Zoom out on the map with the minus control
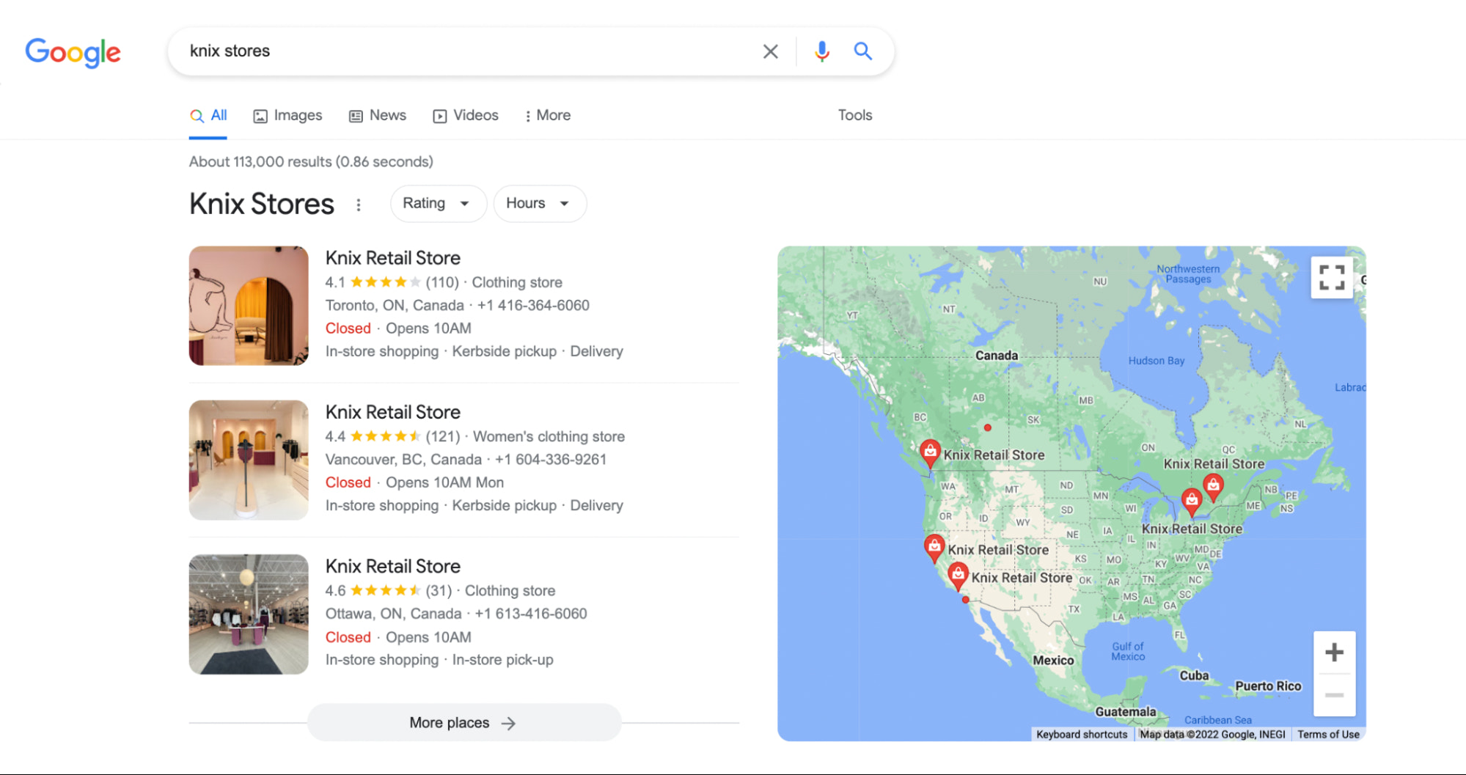This screenshot has height=775, width=1466. [x=1334, y=695]
